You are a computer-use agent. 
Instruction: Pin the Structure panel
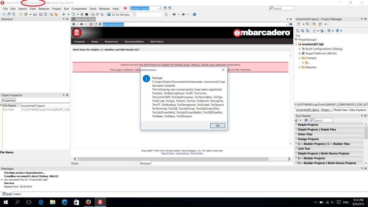pyautogui.click(x=64, y=19)
